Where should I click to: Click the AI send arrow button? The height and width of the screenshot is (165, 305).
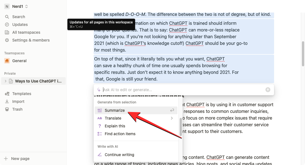pos(268,90)
